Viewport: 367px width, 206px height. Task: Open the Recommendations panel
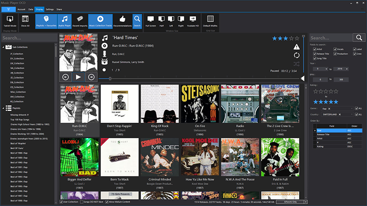[x=122, y=21]
